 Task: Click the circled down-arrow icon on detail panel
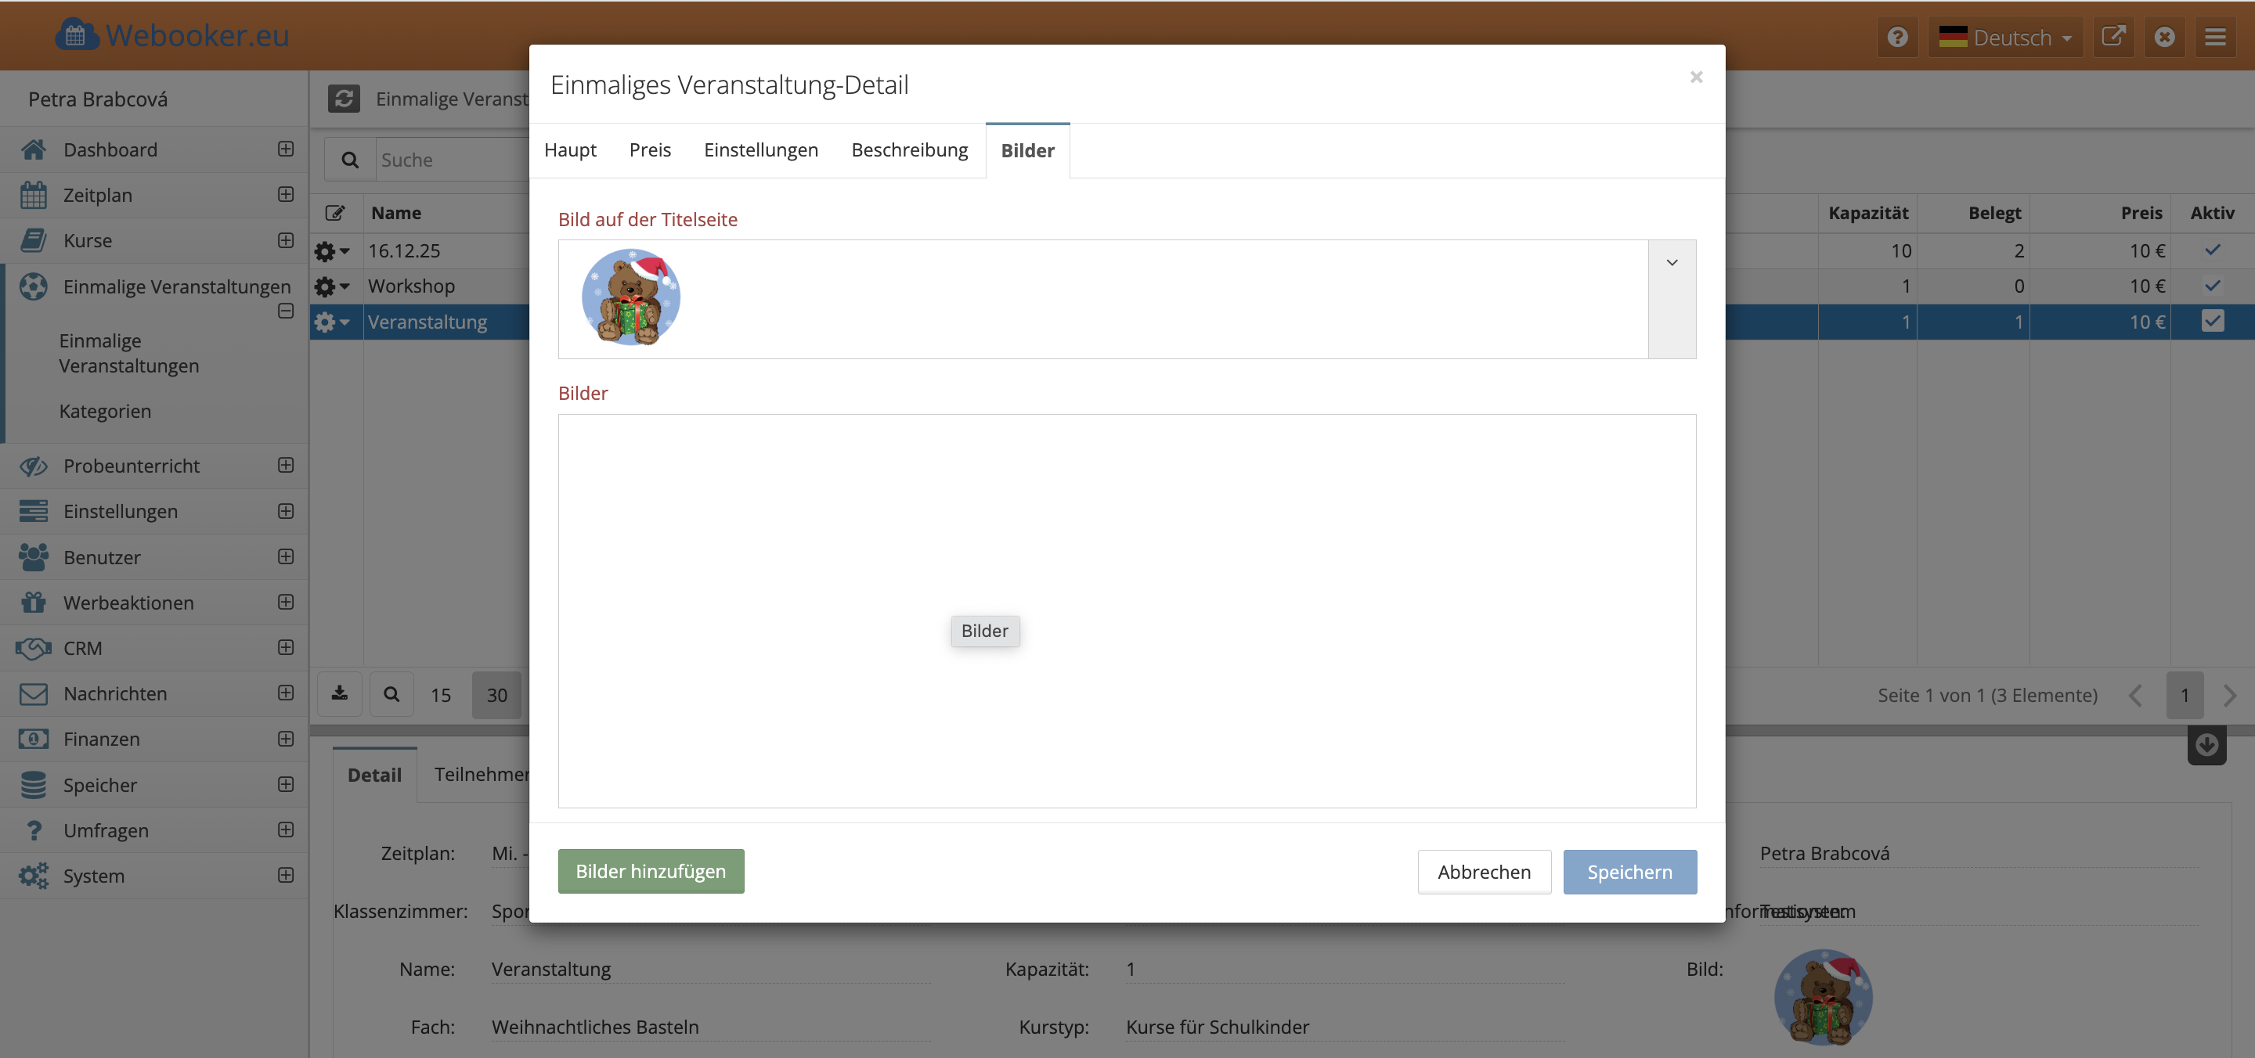pos(2206,745)
